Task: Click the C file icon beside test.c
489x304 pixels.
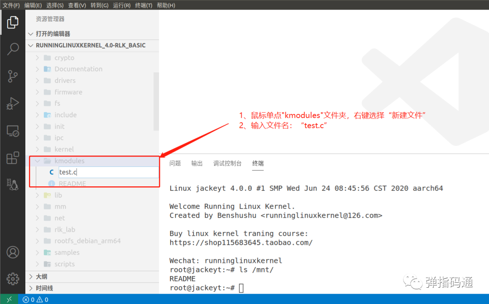Action: point(52,172)
